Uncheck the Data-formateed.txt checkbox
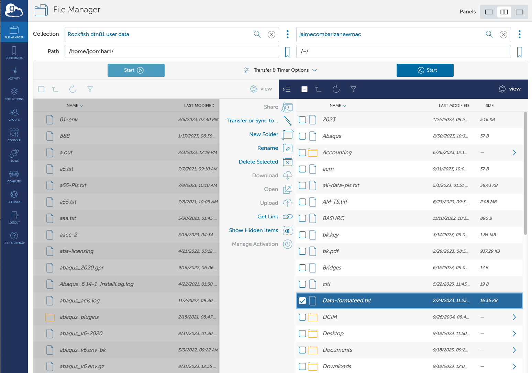Screen dimensions: 532x373 point(302,301)
